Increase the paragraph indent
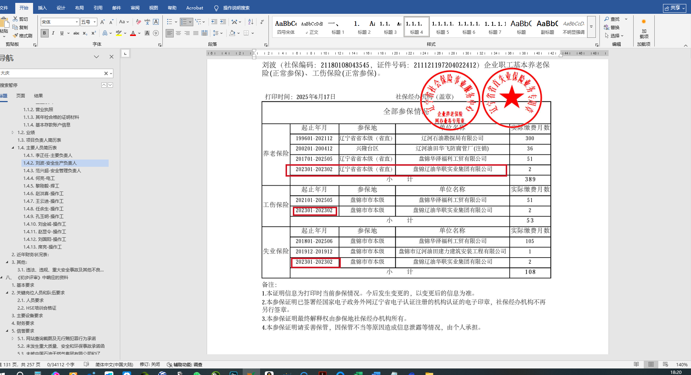 (x=223, y=22)
